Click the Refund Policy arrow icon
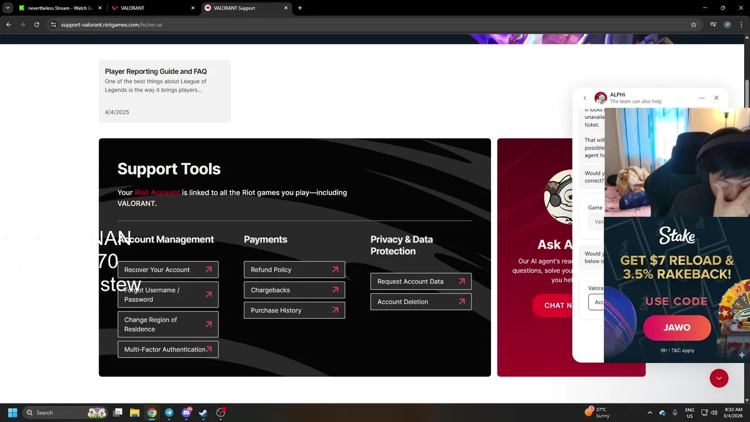 tap(335, 270)
